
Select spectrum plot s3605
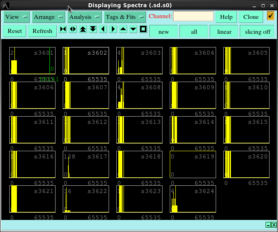point(247,61)
